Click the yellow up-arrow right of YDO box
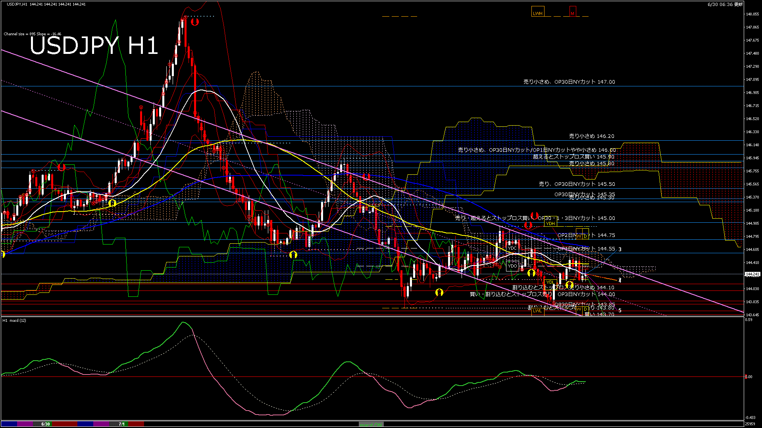The height and width of the screenshot is (428, 762). tap(531, 273)
